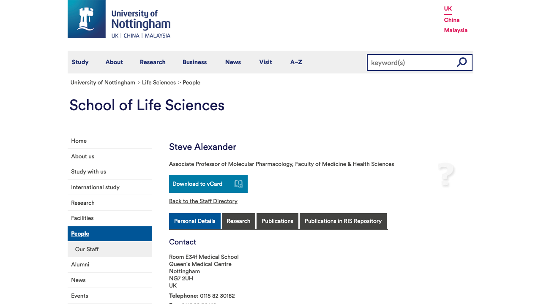Go back to the Staff Directory
The width and height of the screenshot is (541, 304).
click(x=203, y=201)
